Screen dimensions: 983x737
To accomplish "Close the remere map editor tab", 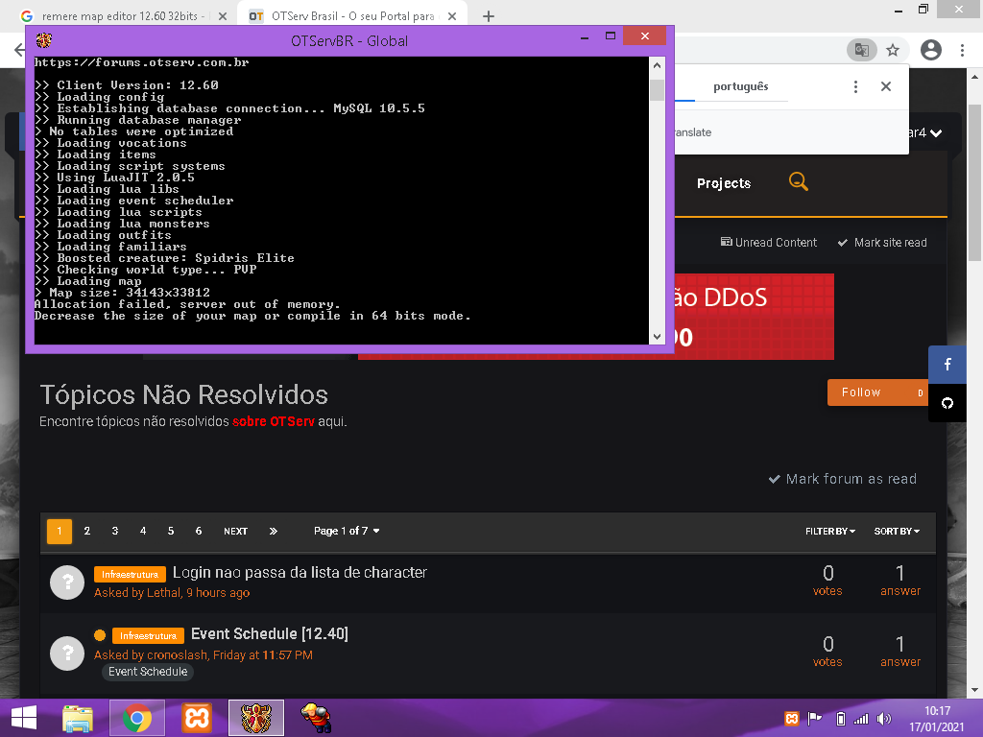I will point(223,16).
